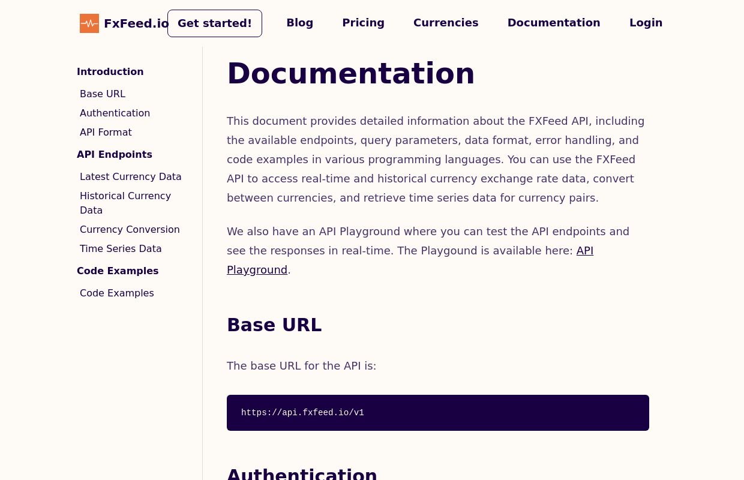Click the Login link
Viewport: 744px width, 480px height.
(x=646, y=23)
